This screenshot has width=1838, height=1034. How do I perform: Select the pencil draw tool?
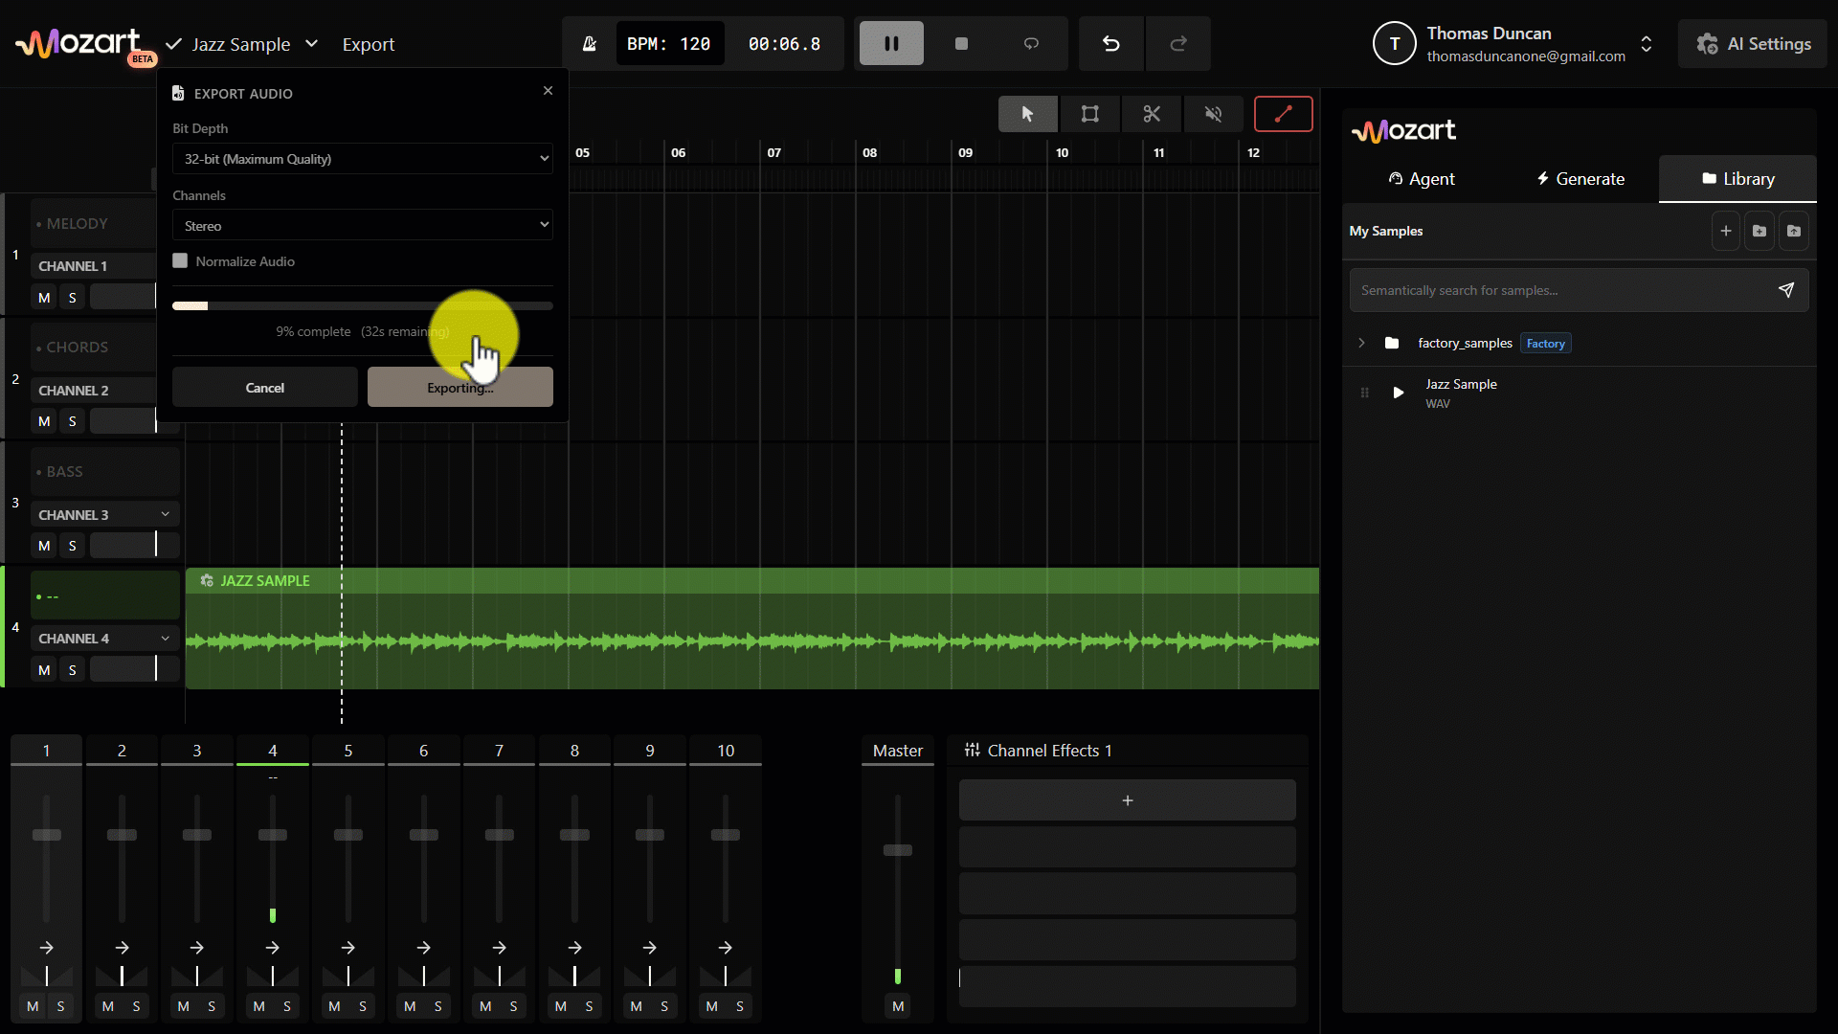tap(1283, 114)
